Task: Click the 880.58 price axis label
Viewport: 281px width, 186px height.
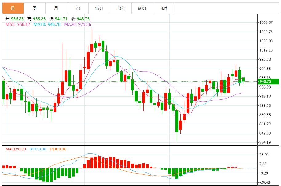Action: [265, 115]
